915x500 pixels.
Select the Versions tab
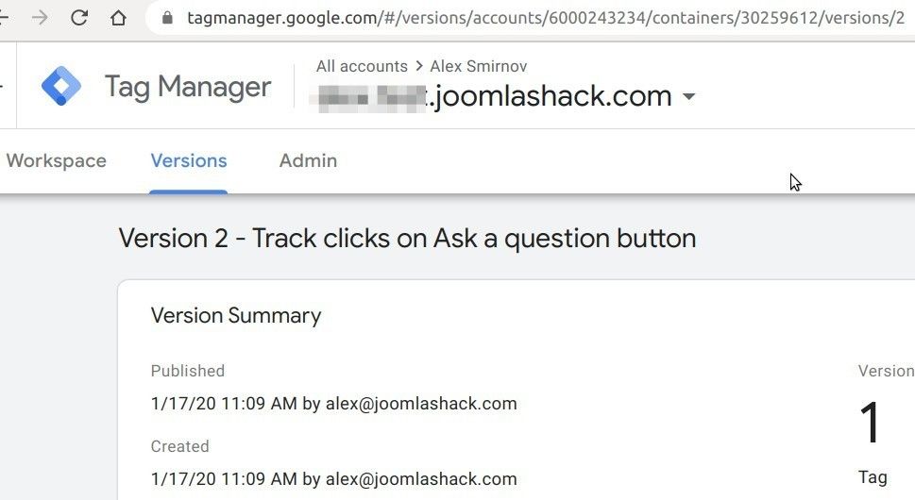coord(189,160)
